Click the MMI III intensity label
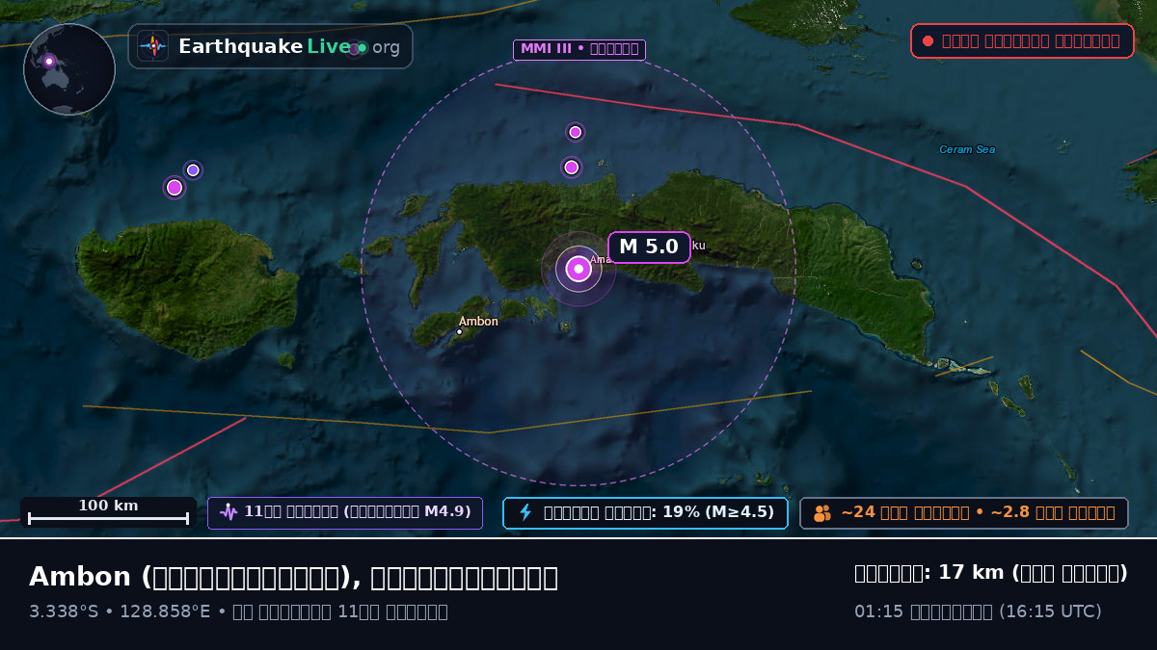Screen dimensions: 1157x650 pos(579,49)
